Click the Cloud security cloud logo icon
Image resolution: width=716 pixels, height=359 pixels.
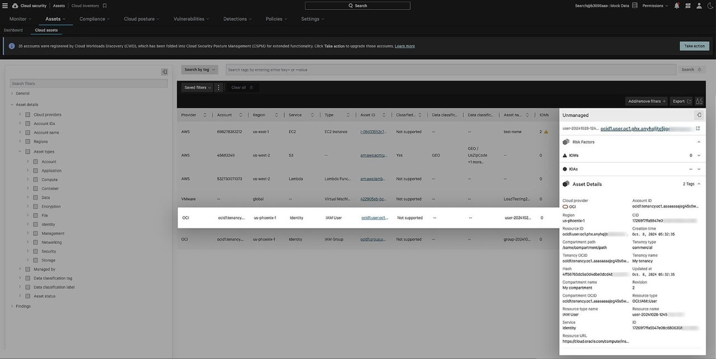[15, 6]
